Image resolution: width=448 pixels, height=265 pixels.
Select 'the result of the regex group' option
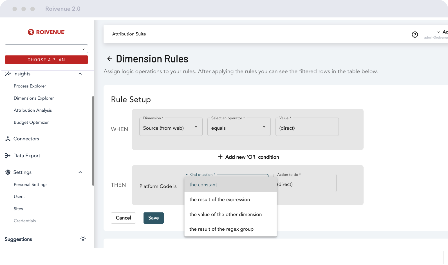point(230,229)
